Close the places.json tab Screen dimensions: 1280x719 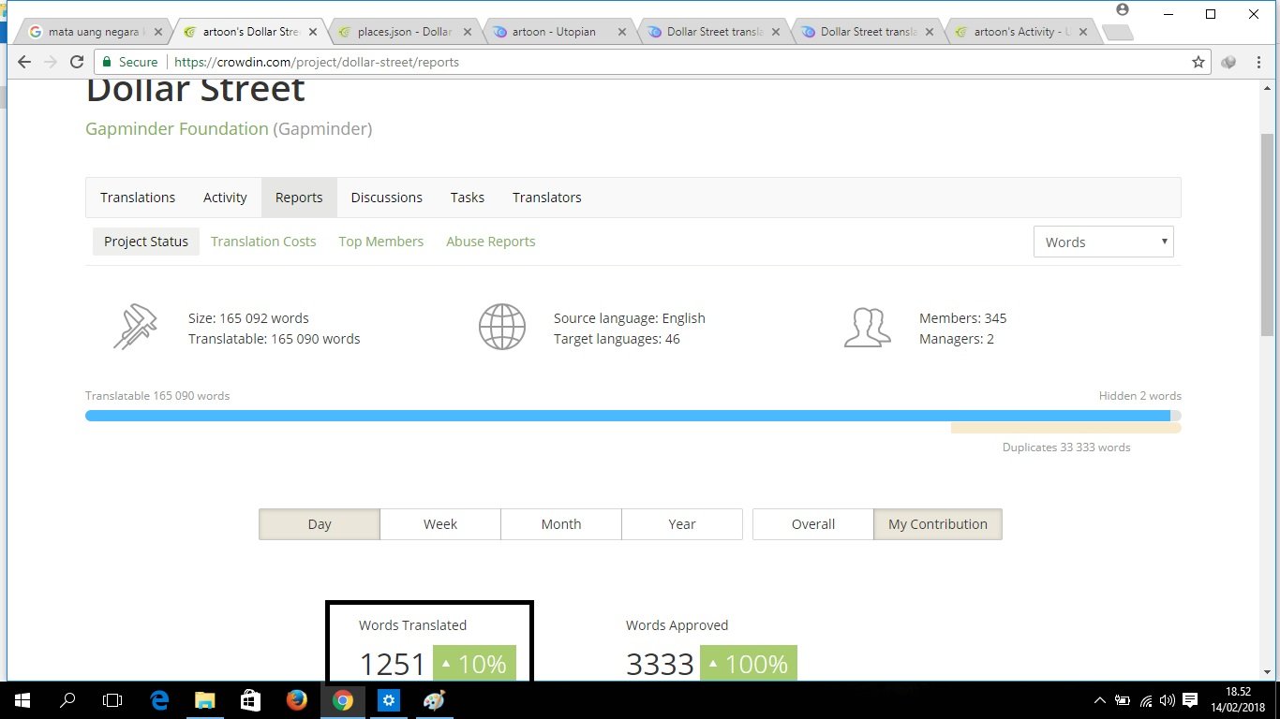pos(466,32)
